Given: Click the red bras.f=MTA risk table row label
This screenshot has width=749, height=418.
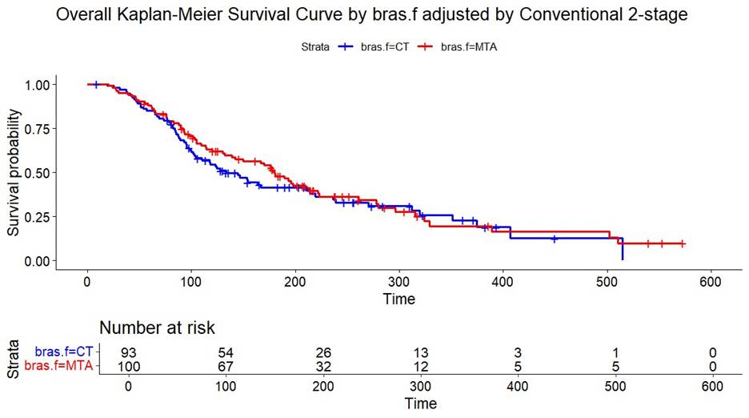Looking at the screenshot, I should click(60, 366).
